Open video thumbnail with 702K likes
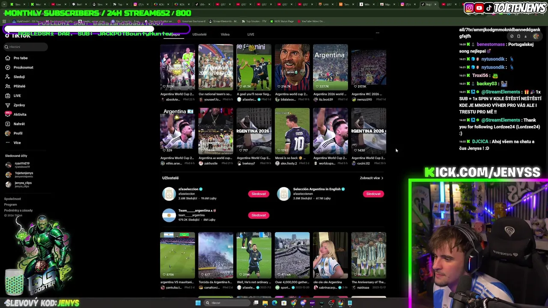The image size is (548, 308). 177,67
